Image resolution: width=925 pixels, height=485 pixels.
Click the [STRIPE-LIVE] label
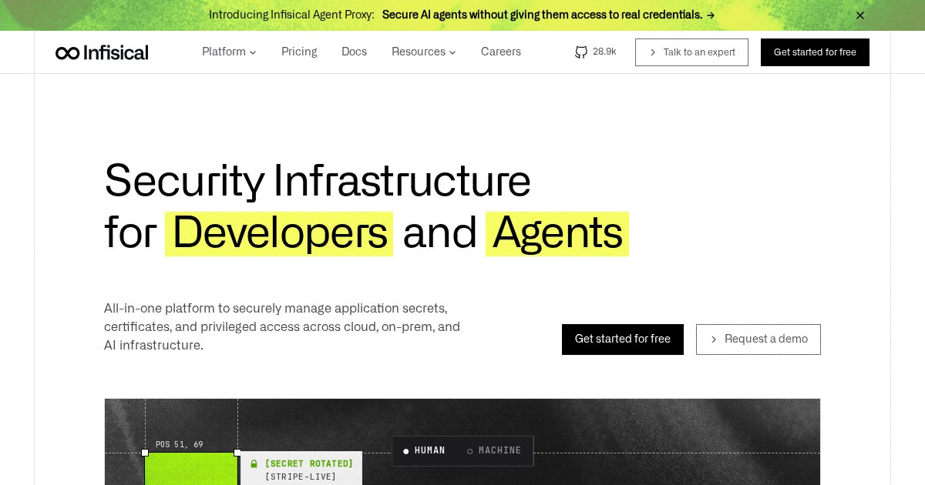pyautogui.click(x=301, y=477)
